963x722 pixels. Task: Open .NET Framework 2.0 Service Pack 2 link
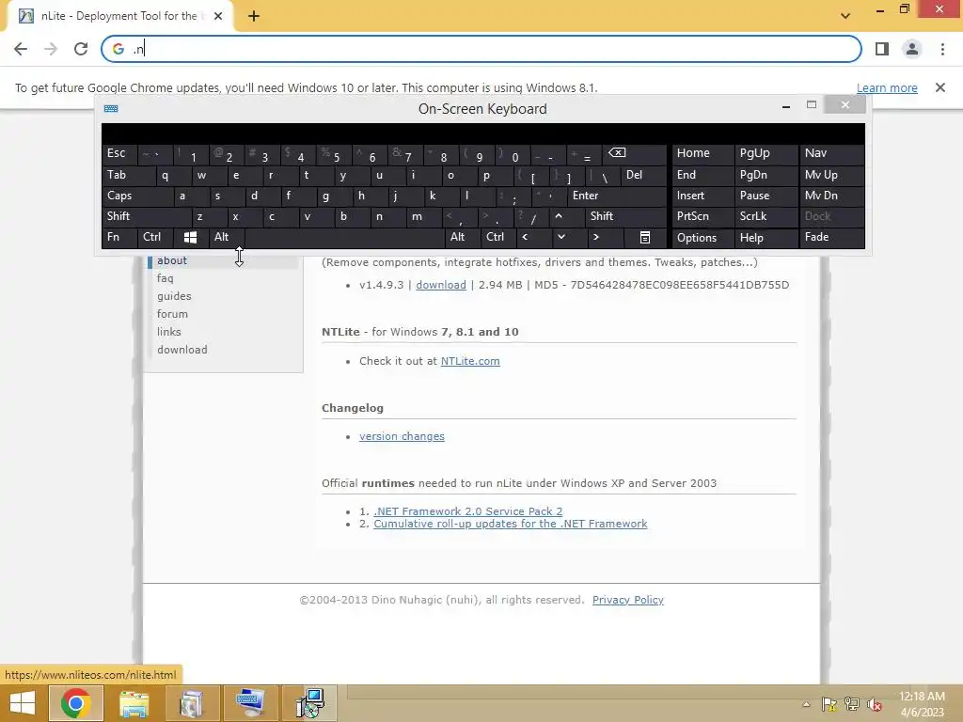click(468, 511)
